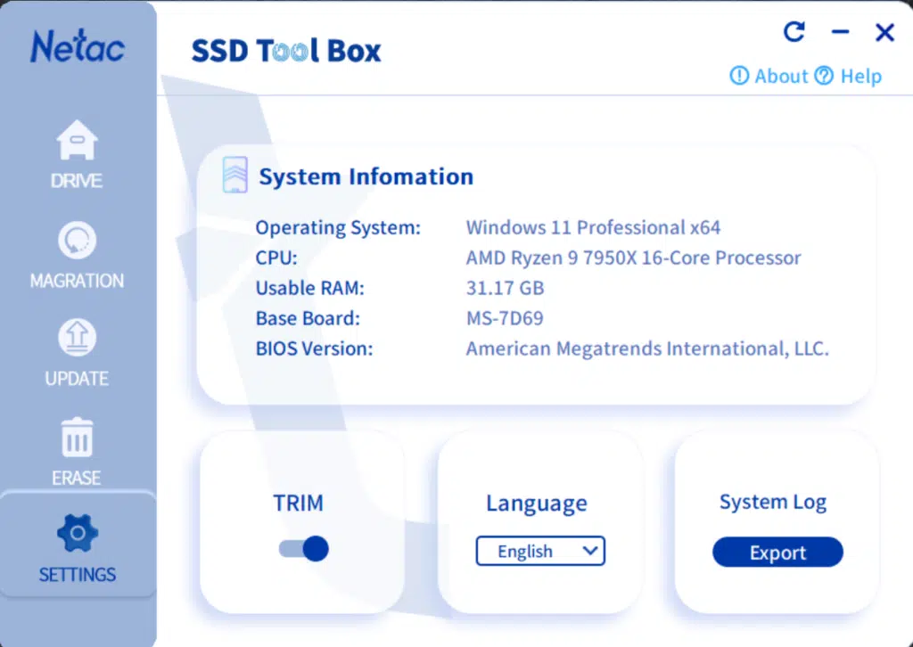Click the Netac logo
Image resolution: width=913 pixels, height=647 pixels.
tap(78, 46)
